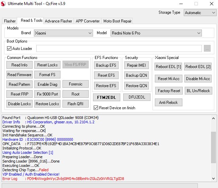Click the log scrollbar up arrow
The width and height of the screenshot is (218, 188).
click(x=213, y=118)
